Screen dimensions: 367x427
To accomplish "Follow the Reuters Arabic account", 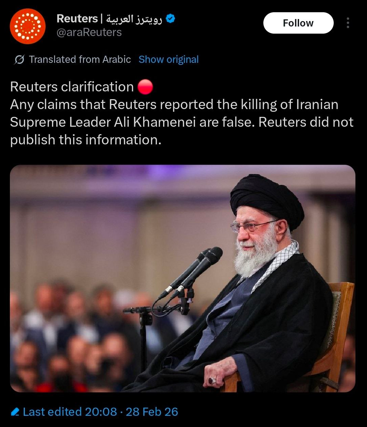I will click(x=298, y=23).
